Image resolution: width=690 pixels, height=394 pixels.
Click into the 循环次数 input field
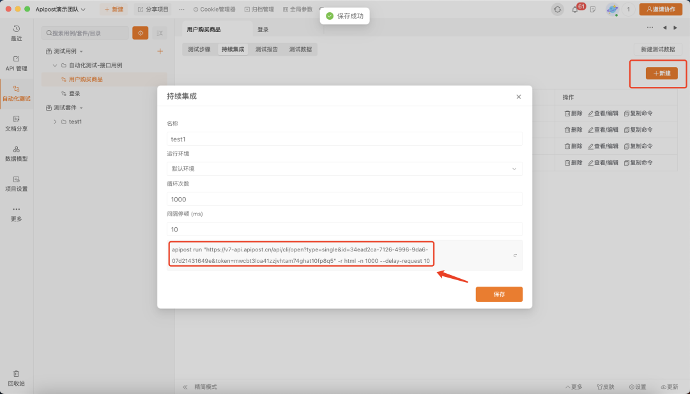tap(345, 198)
